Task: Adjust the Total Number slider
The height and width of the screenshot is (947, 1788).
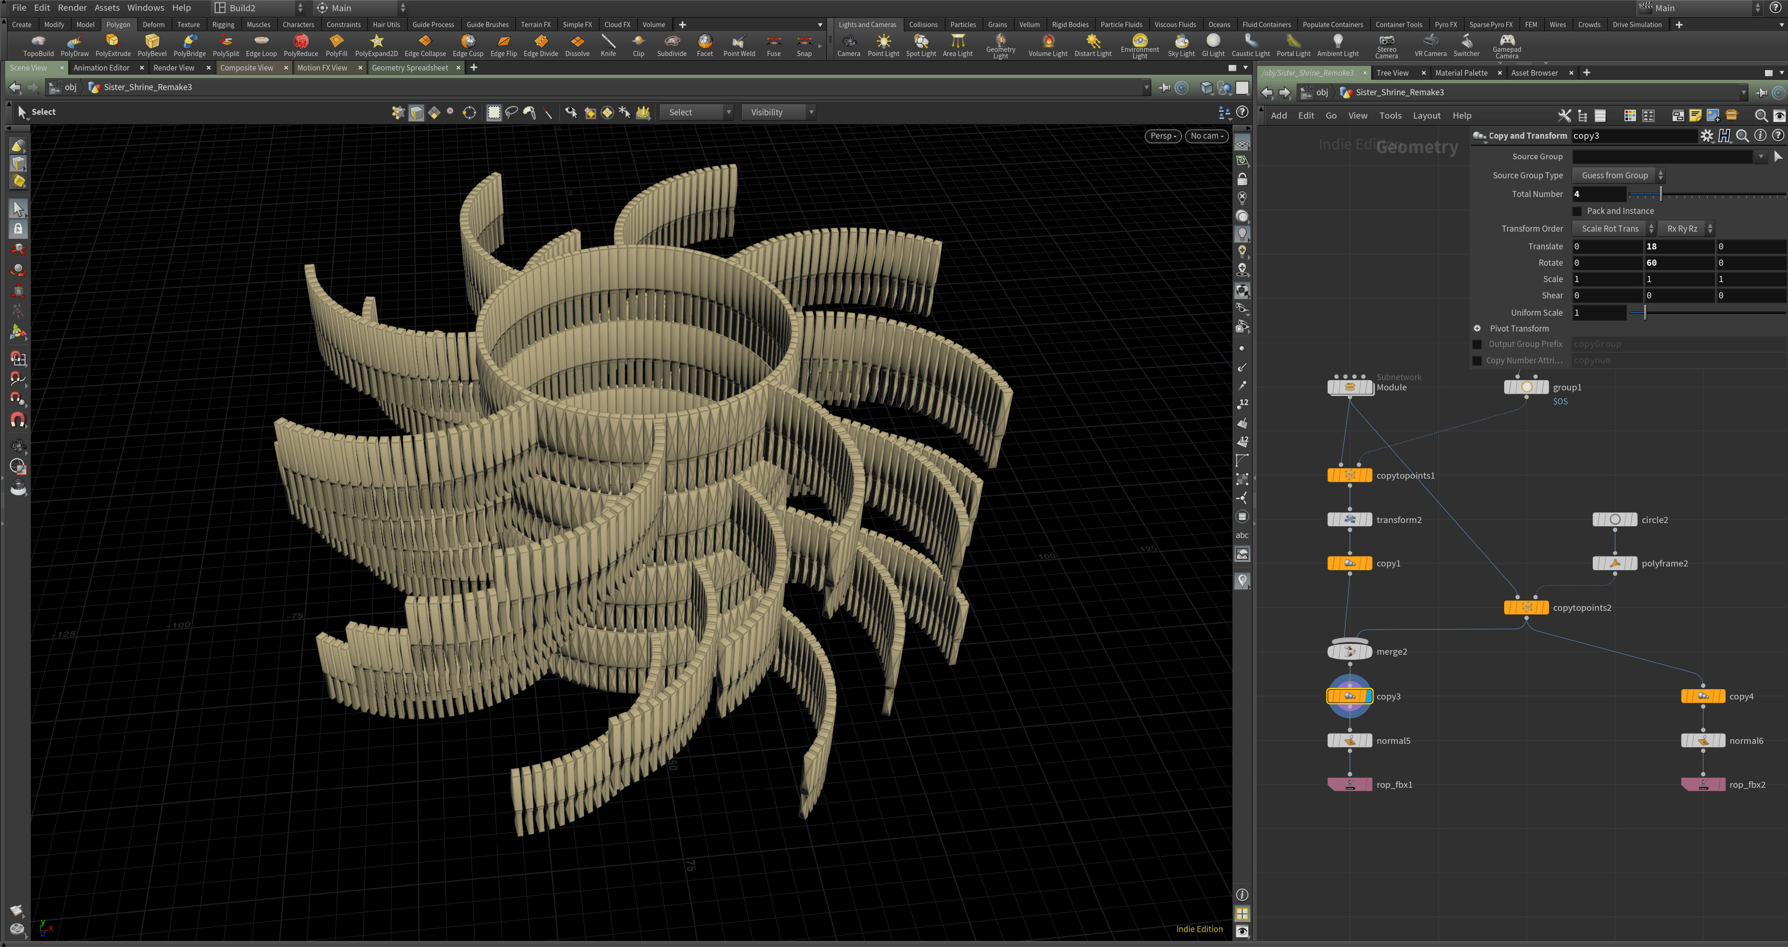Action: pos(1661,194)
